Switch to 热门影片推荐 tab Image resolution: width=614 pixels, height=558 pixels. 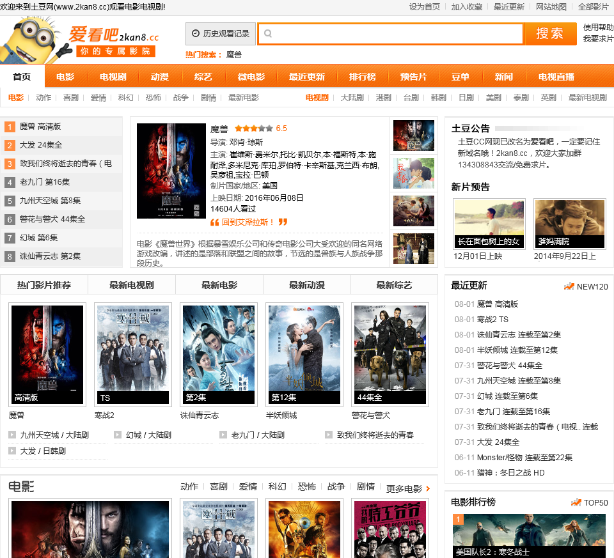[44, 285]
